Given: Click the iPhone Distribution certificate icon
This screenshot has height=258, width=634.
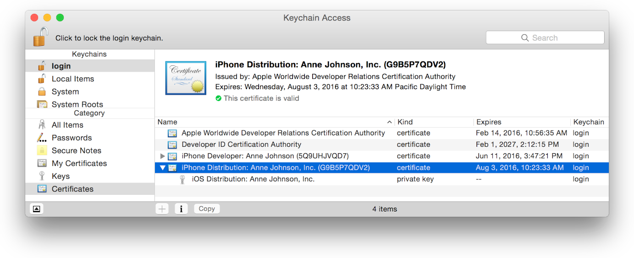Looking at the screenshot, I should click(x=172, y=168).
